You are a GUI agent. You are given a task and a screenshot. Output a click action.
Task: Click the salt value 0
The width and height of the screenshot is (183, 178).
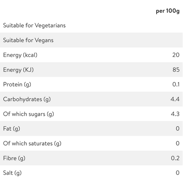[178, 173]
